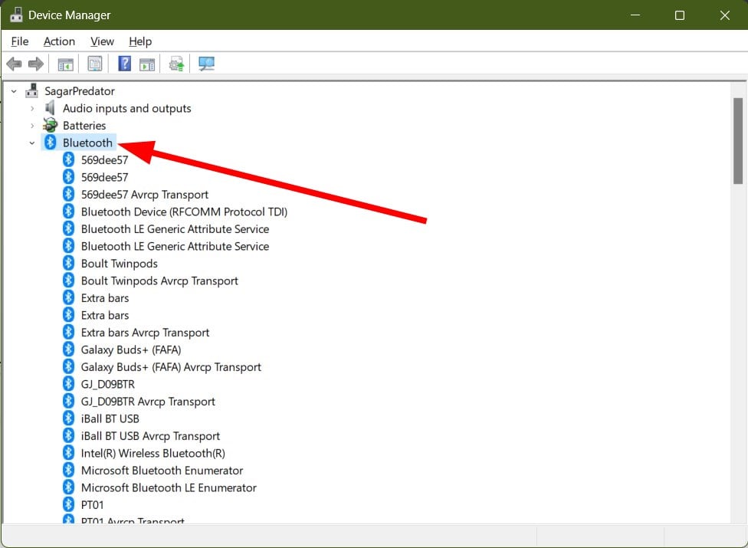Click the icon beside Galaxy Buds+ (FAFA) Avrcp Transport
Image resolution: width=748 pixels, height=548 pixels.
(x=69, y=367)
